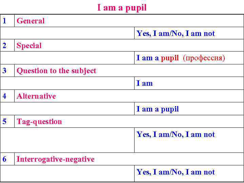244x183 pixels.
Task: Click the "Interrogative-negative" label
Action: pyautogui.click(x=56, y=159)
